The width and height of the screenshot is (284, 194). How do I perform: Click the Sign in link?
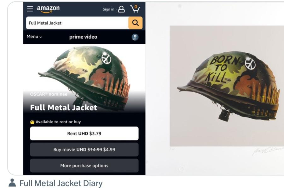(x=109, y=9)
